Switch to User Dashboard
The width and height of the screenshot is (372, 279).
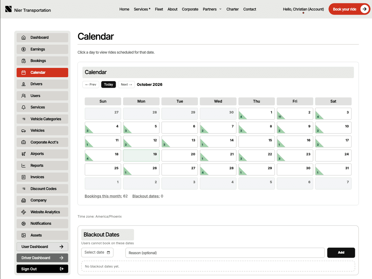(x=42, y=247)
